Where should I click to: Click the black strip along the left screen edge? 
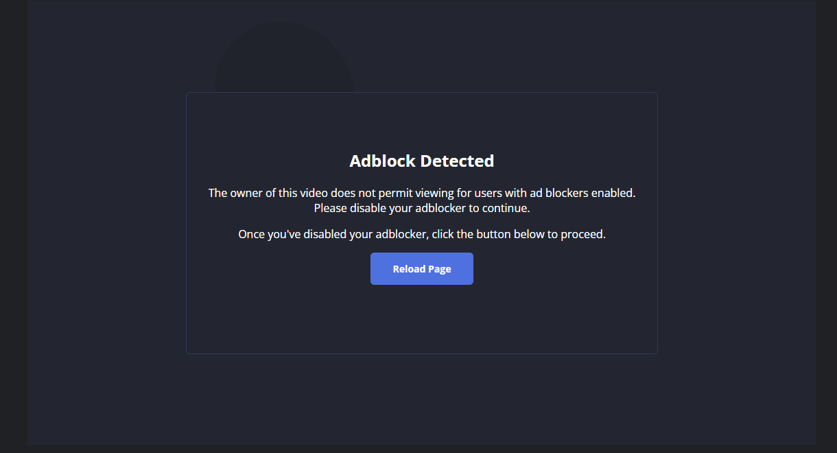click(12, 226)
